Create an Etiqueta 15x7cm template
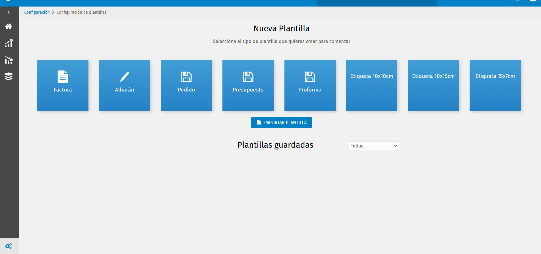 pos(495,85)
